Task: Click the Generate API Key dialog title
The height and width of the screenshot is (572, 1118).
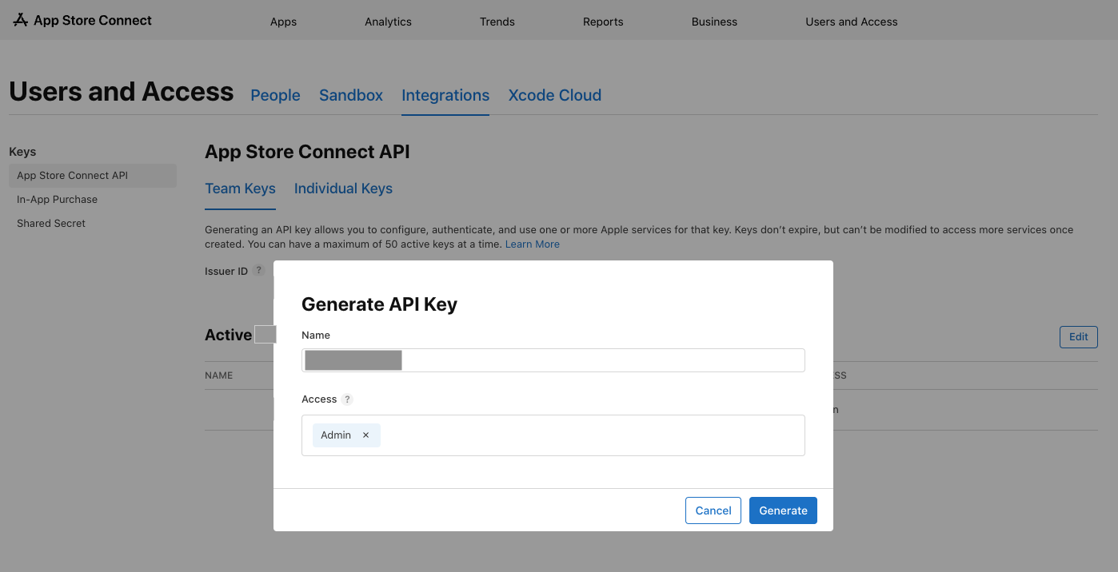Action: tap(379, 304)
